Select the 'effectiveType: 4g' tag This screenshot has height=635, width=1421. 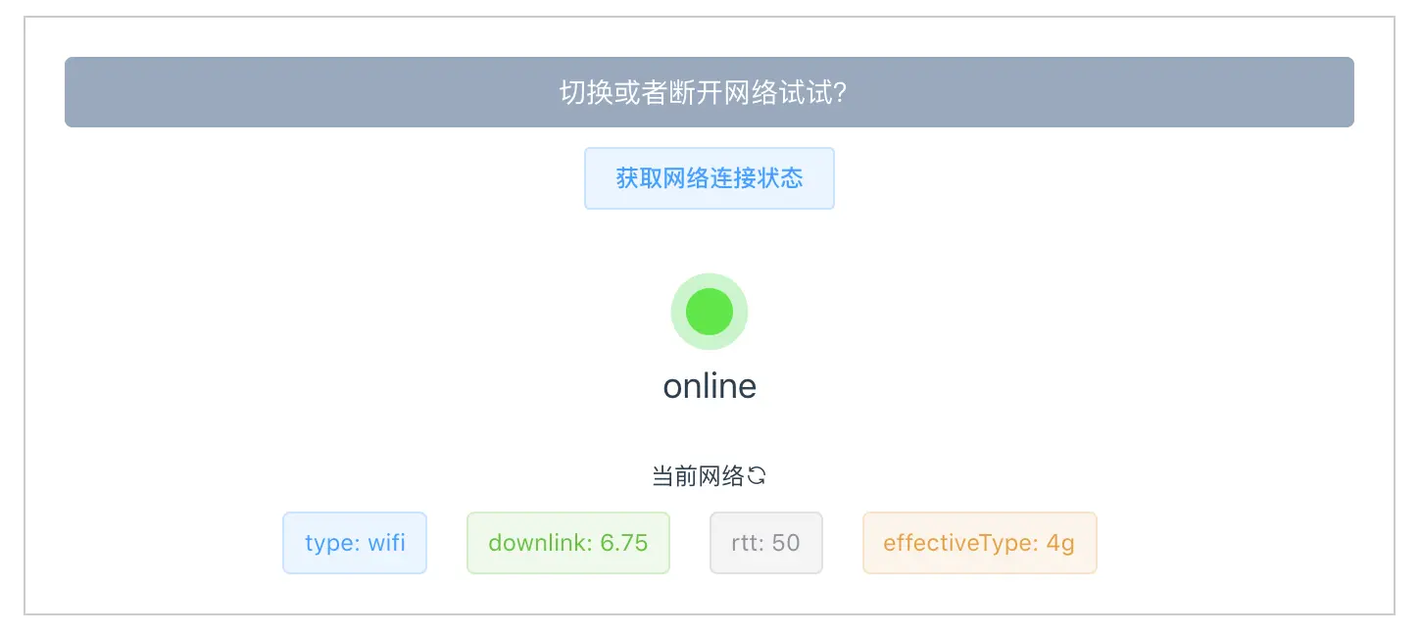[980, 543]
